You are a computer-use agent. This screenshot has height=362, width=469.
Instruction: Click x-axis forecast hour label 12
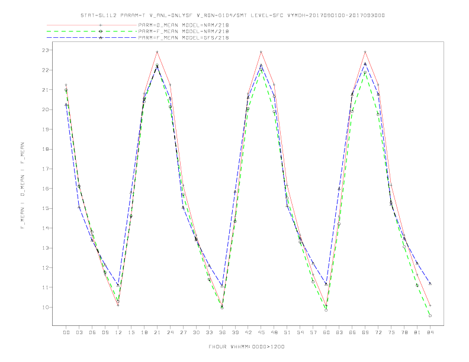click(118, 332)
